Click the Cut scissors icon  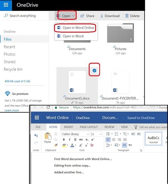coord(56,134)
